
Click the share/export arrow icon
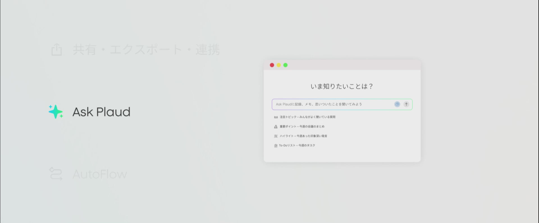[56, 50]
